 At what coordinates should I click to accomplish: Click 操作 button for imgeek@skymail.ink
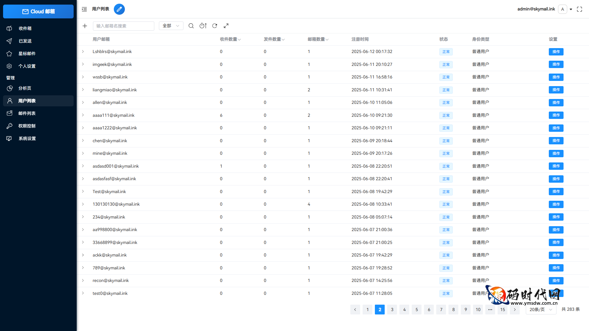[556, 64]
